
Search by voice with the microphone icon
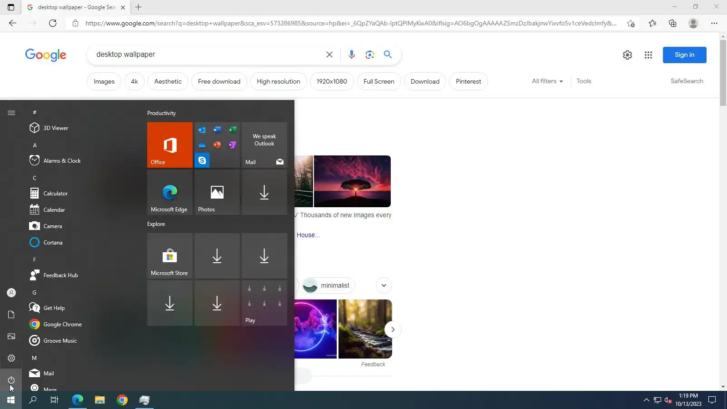(352, 55)
